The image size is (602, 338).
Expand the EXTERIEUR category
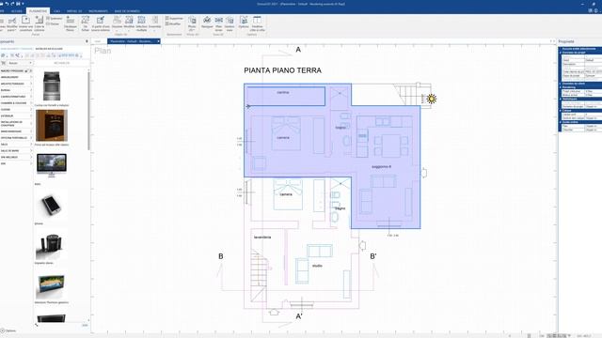(16, 115)
